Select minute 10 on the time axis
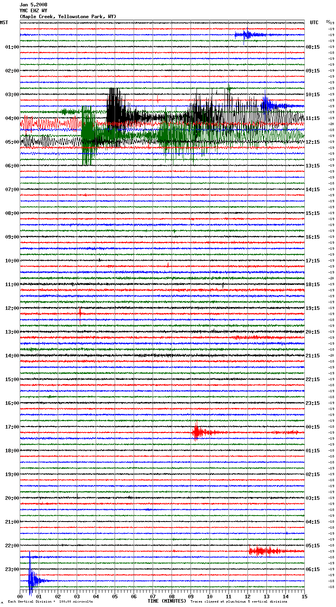The height and width of the screenshot is (607, 336). coord(210,597)
